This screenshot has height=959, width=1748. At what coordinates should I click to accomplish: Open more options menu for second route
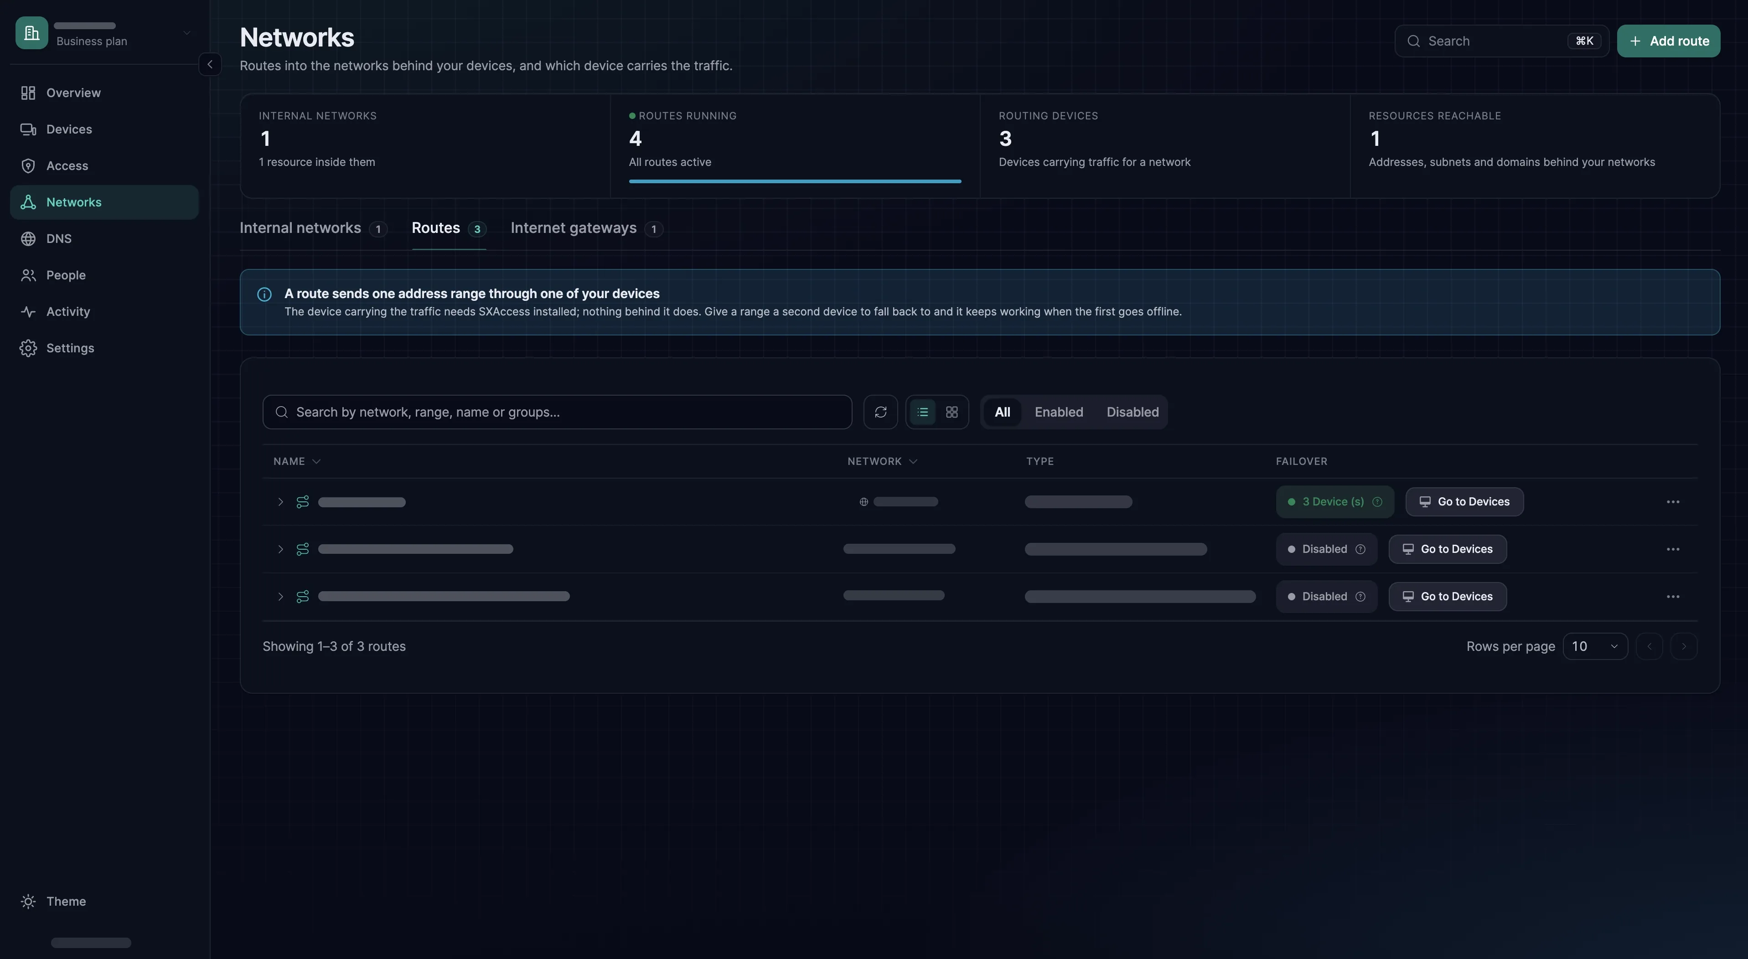[x=1673, y=549]
